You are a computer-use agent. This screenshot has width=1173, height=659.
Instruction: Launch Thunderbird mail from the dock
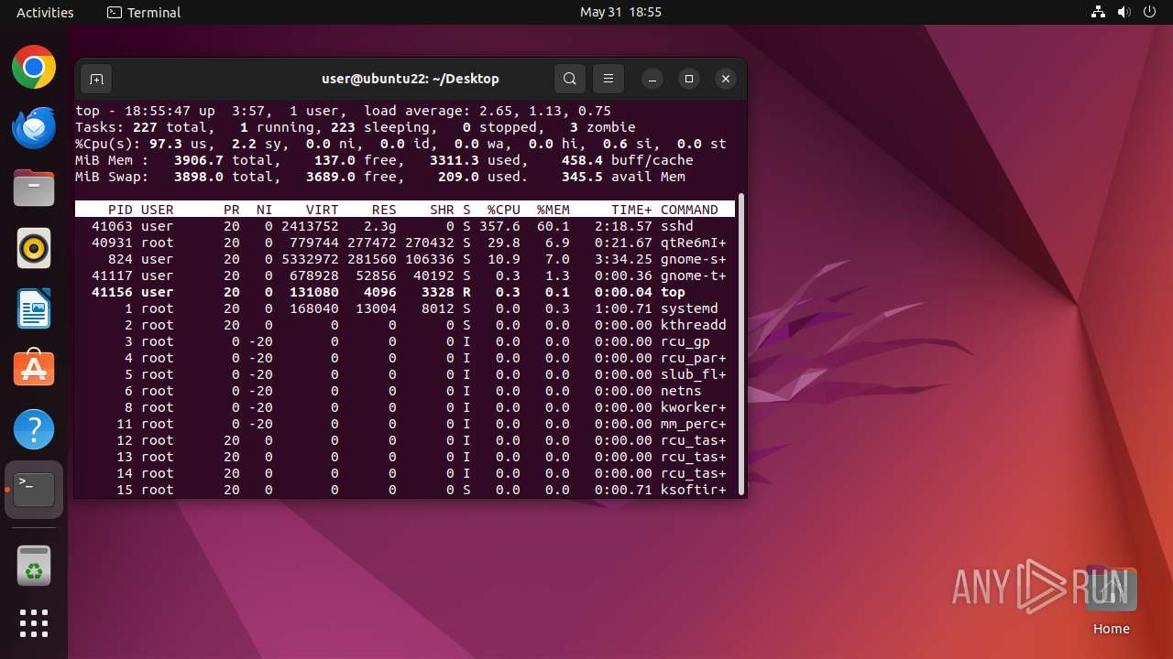point(34,127)
